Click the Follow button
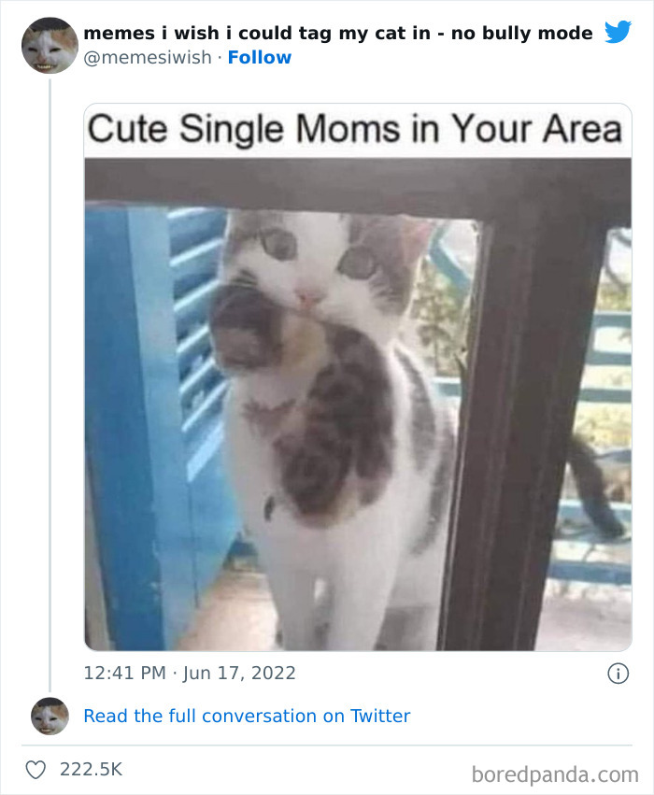This screenshot has height=795, width=654. [x=260, y=57]
